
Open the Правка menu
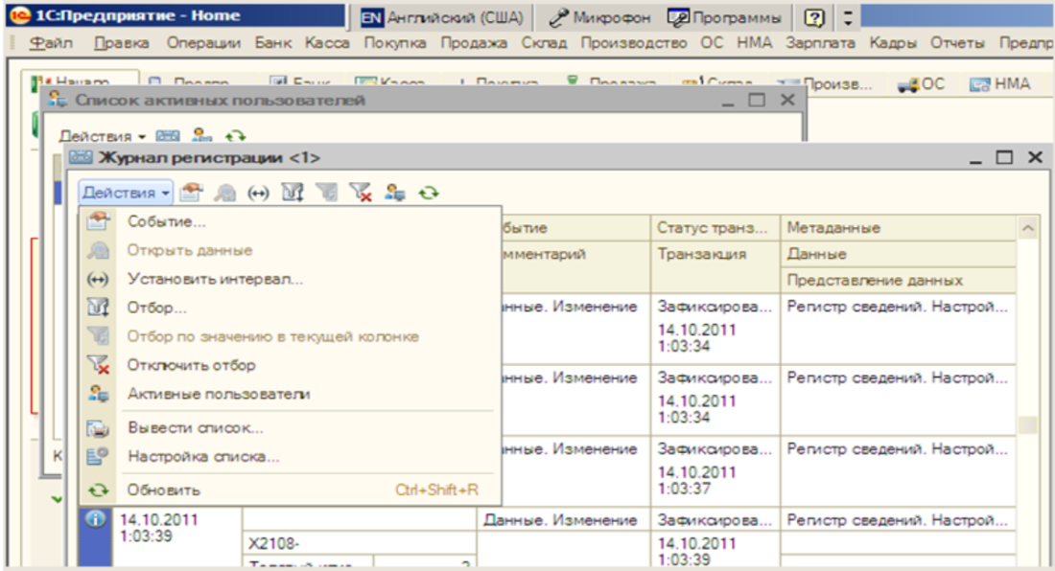pos(122,43)
